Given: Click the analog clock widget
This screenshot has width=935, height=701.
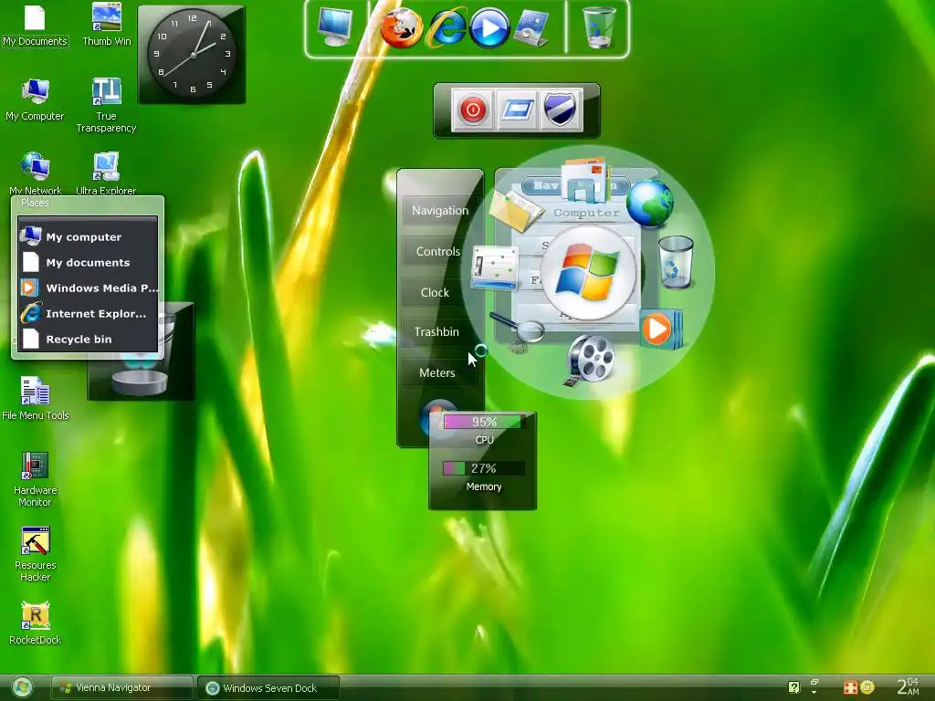Looking at the screenshot, I should 192,55.
